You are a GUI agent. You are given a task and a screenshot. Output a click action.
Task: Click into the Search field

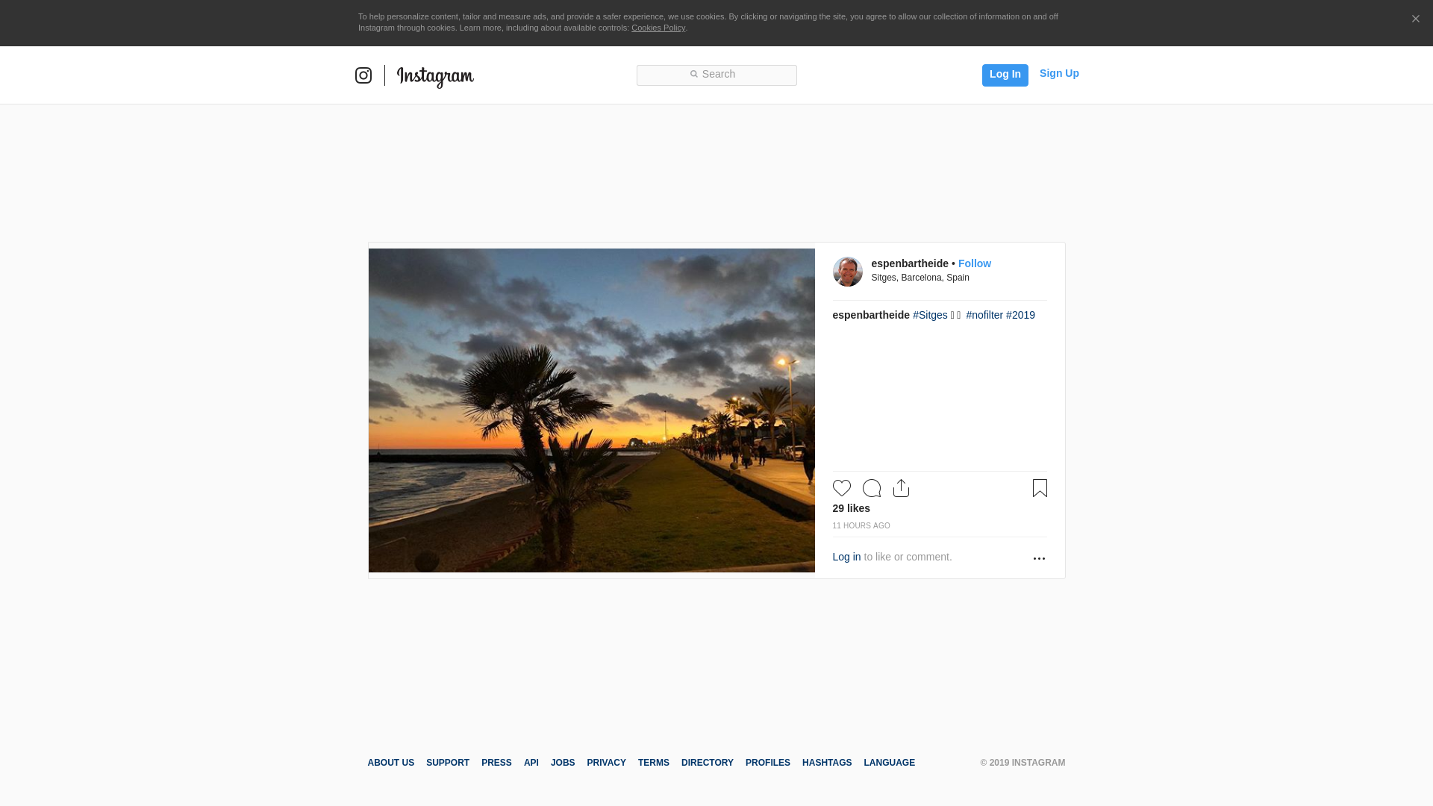(x=716, y=75)
